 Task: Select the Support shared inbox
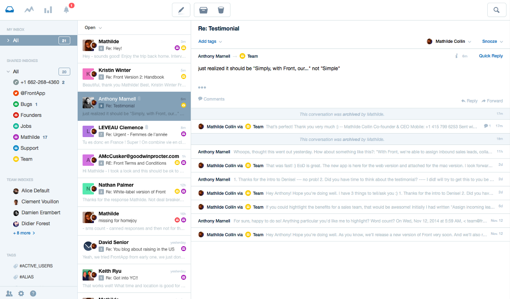[x=29, y=148]
